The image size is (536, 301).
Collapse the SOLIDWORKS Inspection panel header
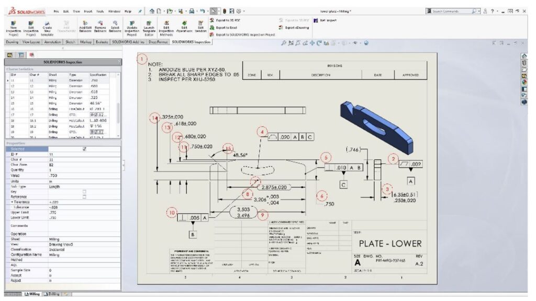click(119, 62)
